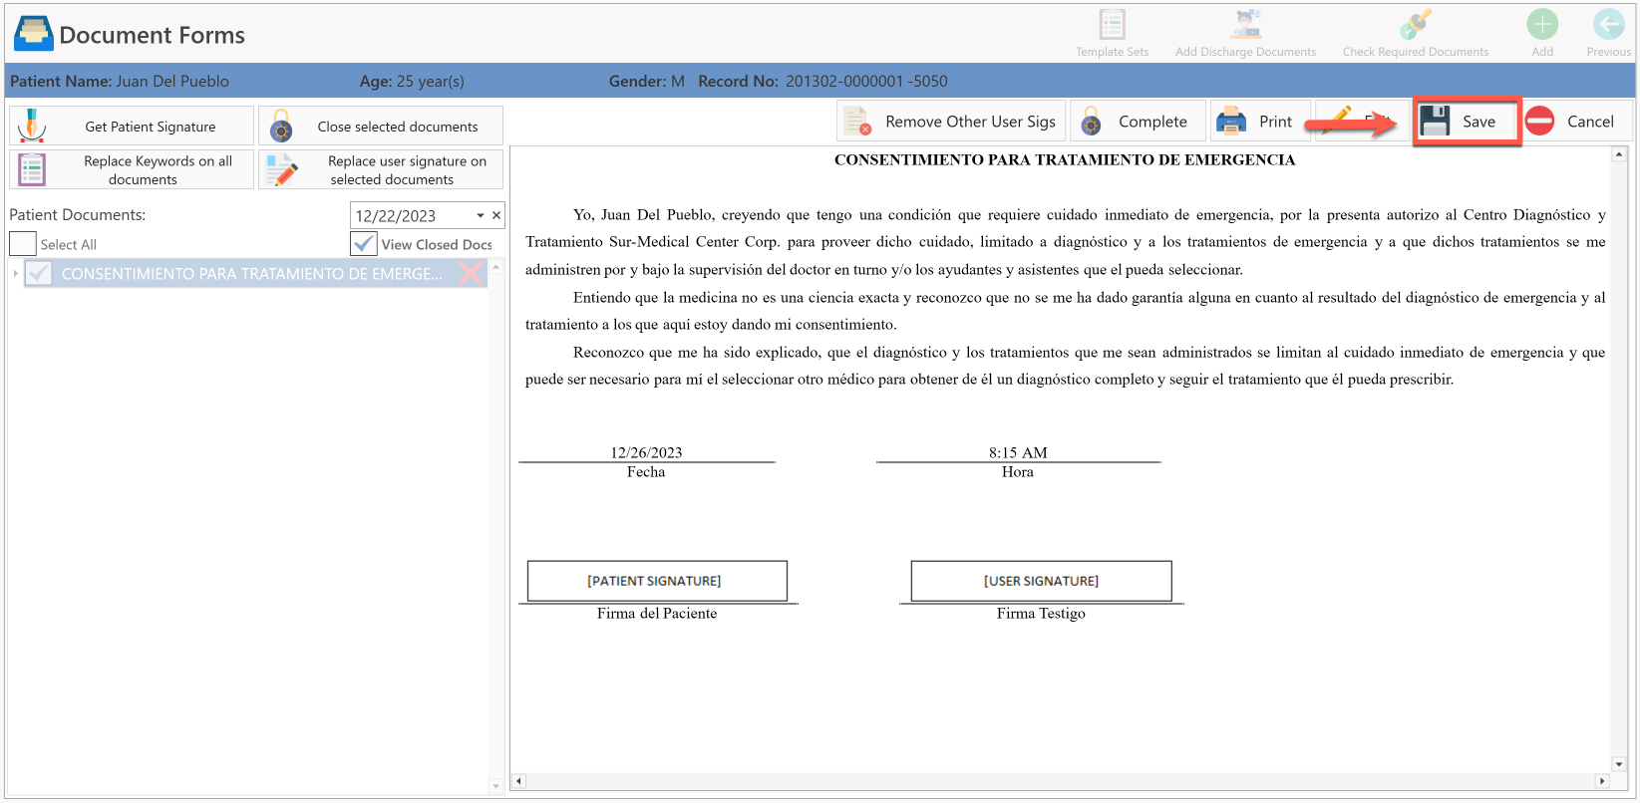
Task: Clear the date filter with X
Action: [496, 215]
